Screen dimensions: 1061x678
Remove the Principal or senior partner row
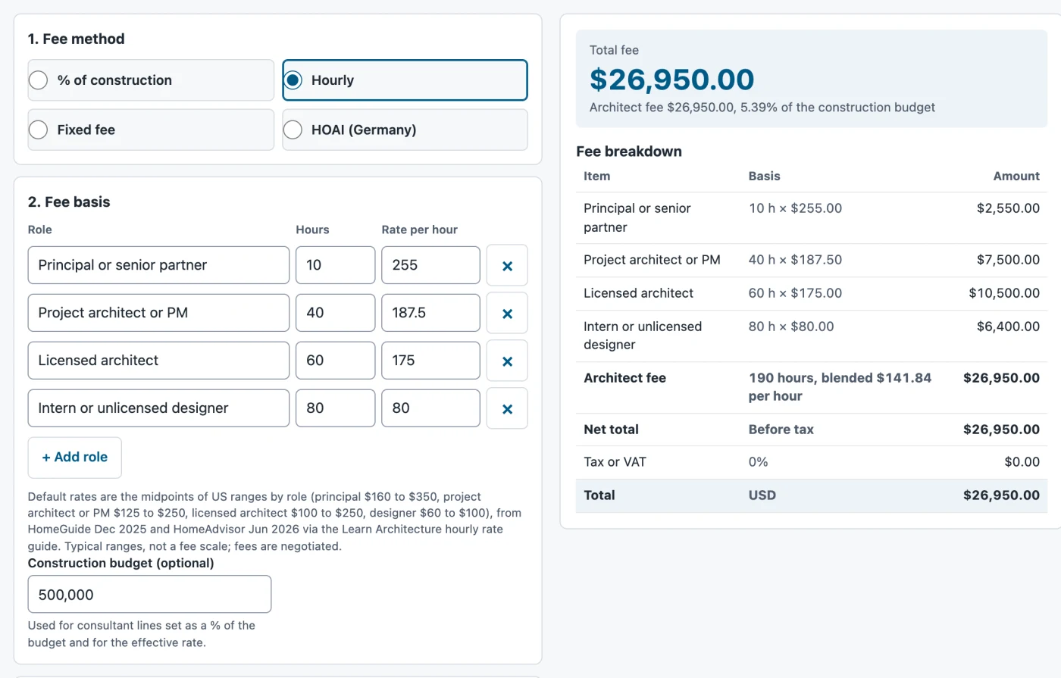coord(507,265)
